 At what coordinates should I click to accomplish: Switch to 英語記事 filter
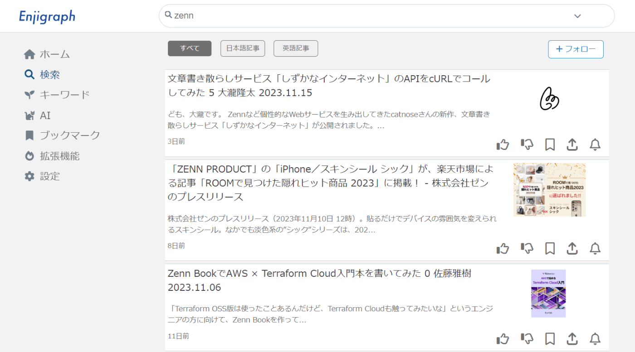pyautogui.click(x=296, y=48)
